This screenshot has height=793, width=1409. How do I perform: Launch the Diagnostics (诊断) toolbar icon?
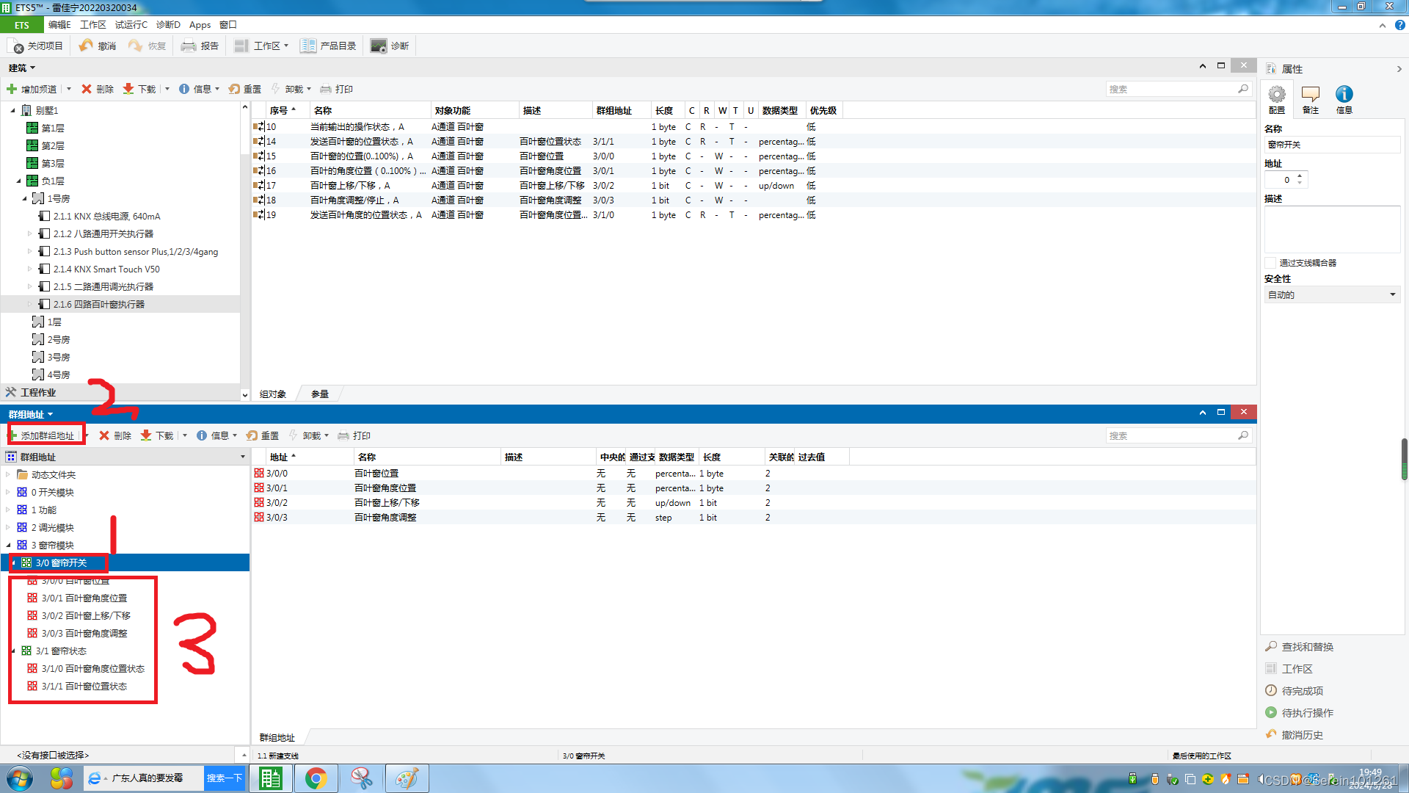point(378,46)
